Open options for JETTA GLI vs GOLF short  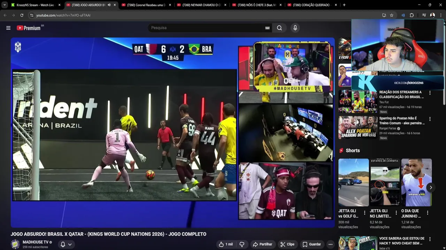point(365,213)
